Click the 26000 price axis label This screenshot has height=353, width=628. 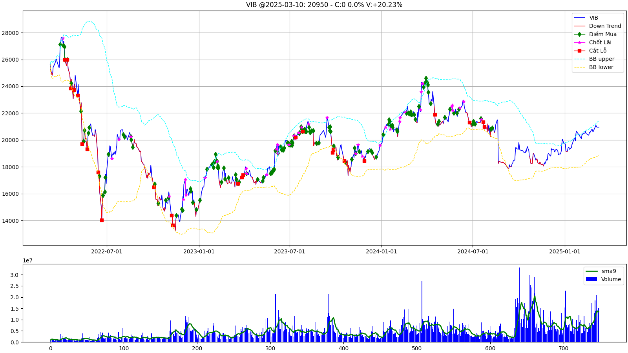click(x=10, y=60)
